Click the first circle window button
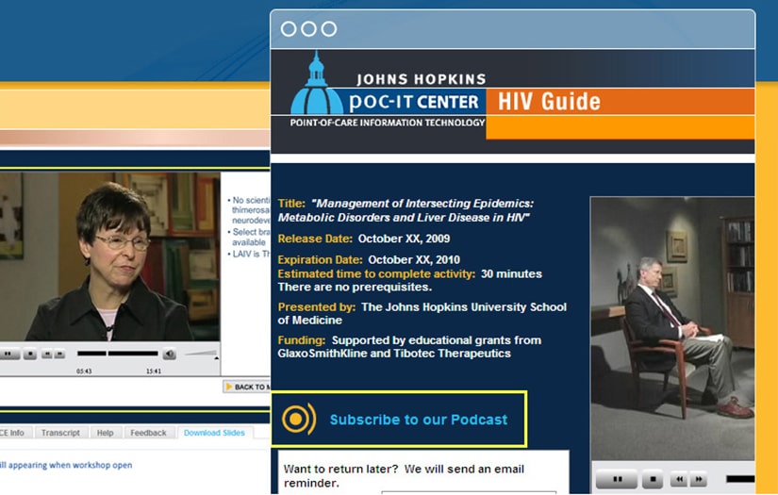778x495 pixels. point(289,29)
